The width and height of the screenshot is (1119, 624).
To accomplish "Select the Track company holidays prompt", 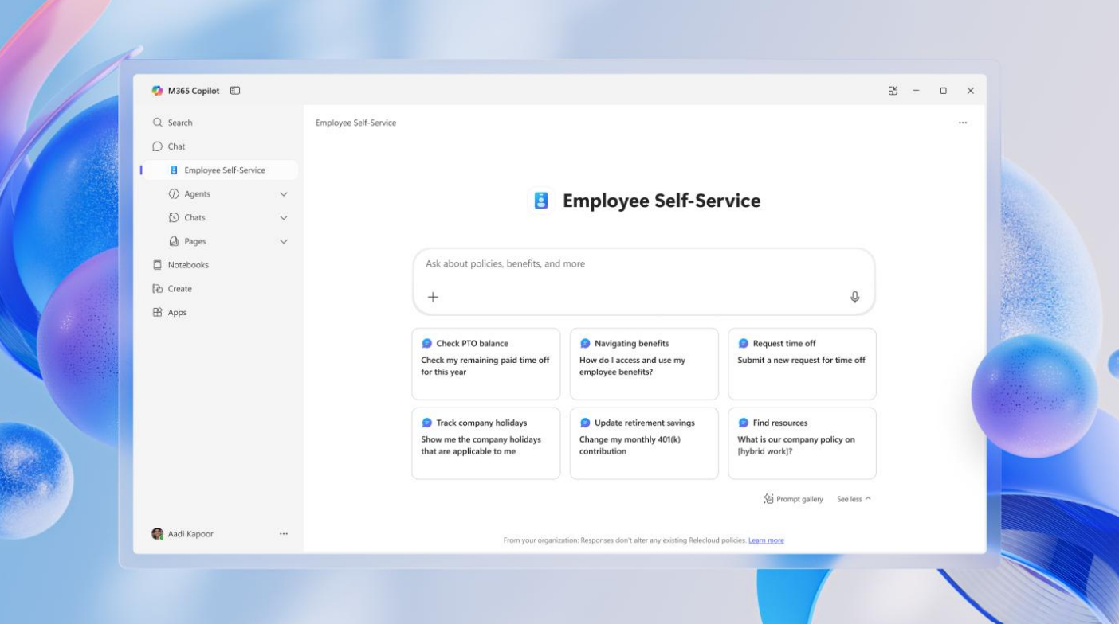I will click(486, 443).
